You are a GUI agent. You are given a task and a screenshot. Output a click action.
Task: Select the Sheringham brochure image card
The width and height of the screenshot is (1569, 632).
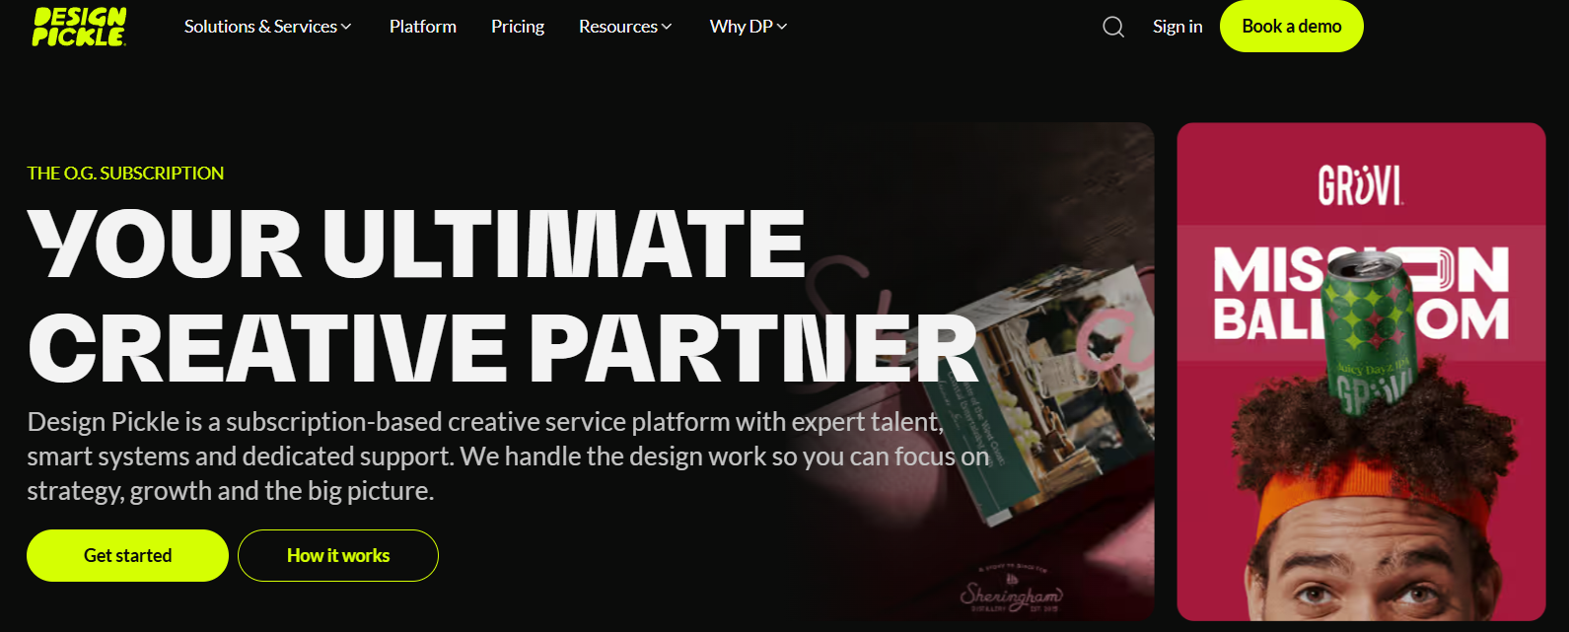[x=971, y=372]
